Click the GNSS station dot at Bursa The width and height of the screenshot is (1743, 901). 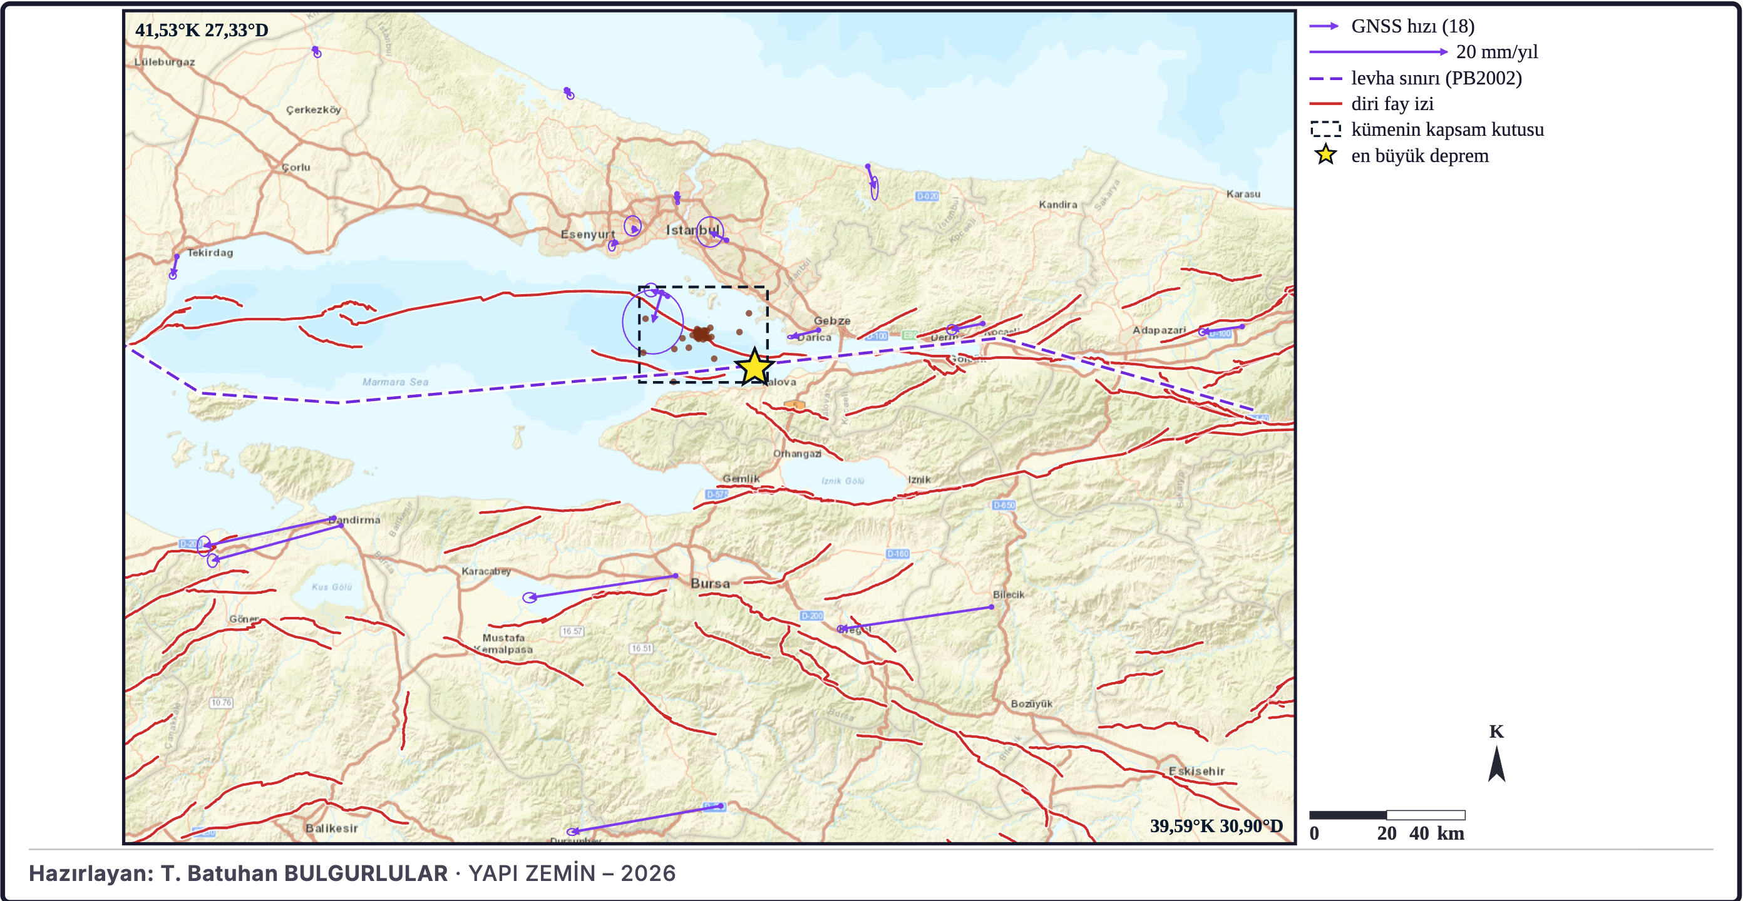676,576
